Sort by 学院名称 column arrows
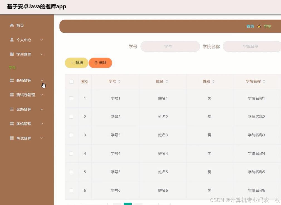281x205 pixels. point(264,81)
